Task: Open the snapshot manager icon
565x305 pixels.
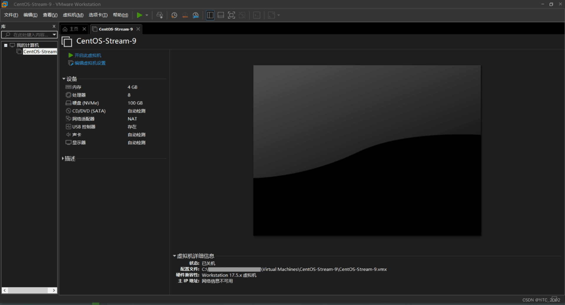Action: pyautogui.click(x=196, y=15)
